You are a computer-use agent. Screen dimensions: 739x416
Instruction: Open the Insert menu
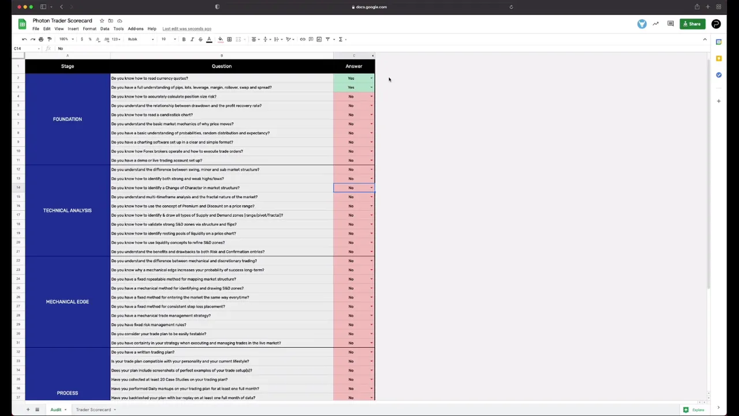click(73, 29)
